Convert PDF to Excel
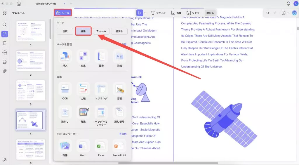 click(x=101, y=148)
